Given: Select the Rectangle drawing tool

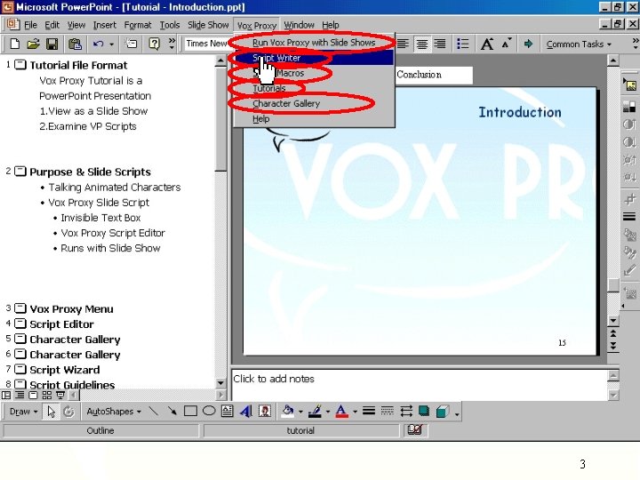Looking at the screenshot, I should (x=190, y=412).
